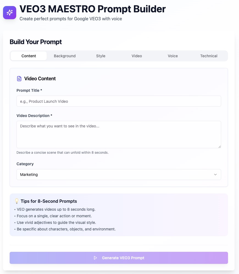Click the Generate VEO3 Prompt button

[x=119, y=258]
